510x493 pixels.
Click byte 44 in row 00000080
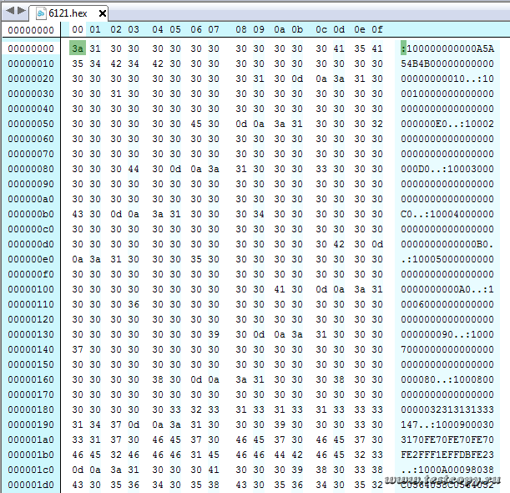(x=134, y=169)
